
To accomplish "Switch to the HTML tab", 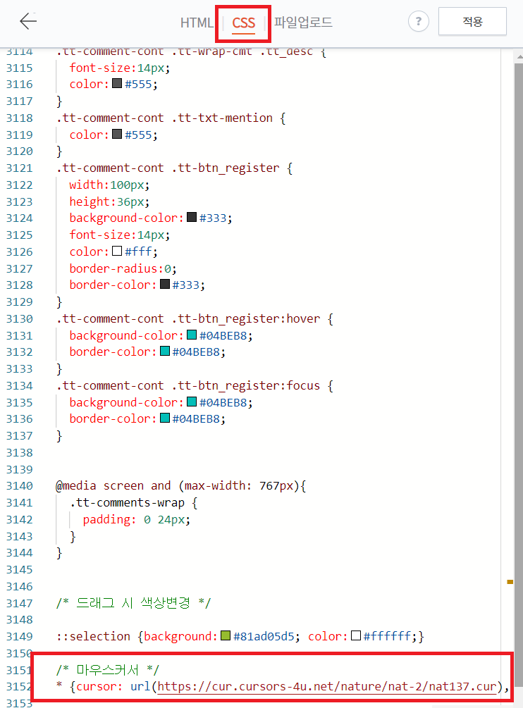I will pyautogui.click(x=197, y=23).
